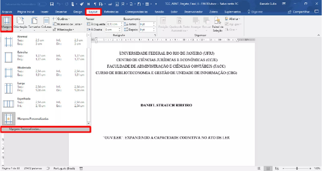Open Painel de Seleção
The height and width of the screenshot is (171, 322).
218,24
